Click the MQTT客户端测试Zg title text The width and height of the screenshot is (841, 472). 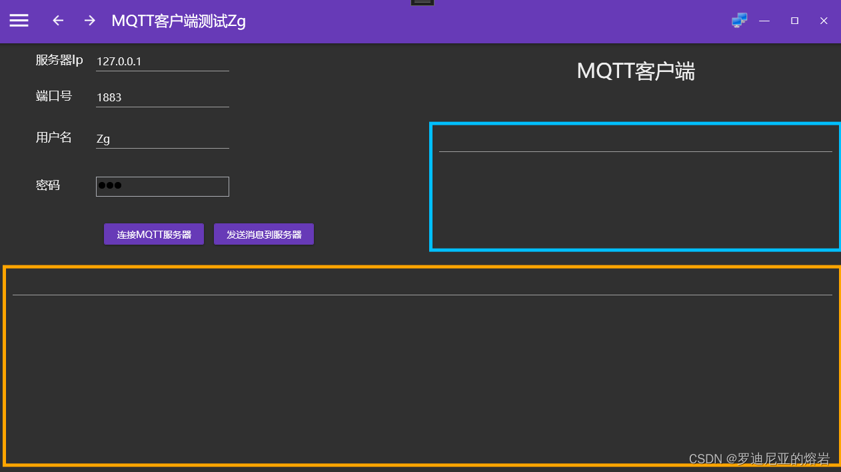177,21
